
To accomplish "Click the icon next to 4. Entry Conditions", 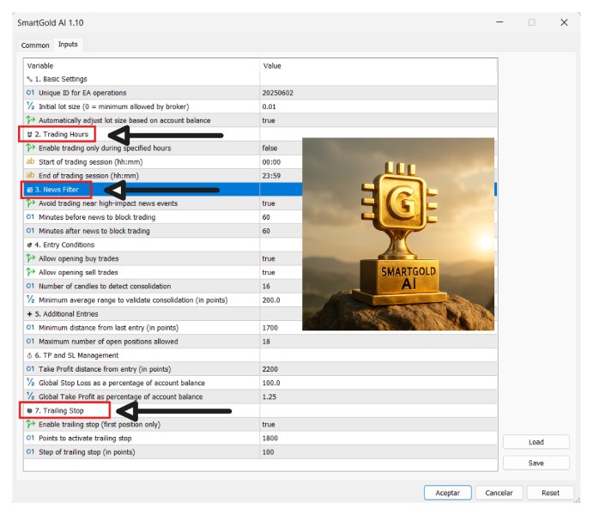I will pyautogui.click(x=29, y=245).
